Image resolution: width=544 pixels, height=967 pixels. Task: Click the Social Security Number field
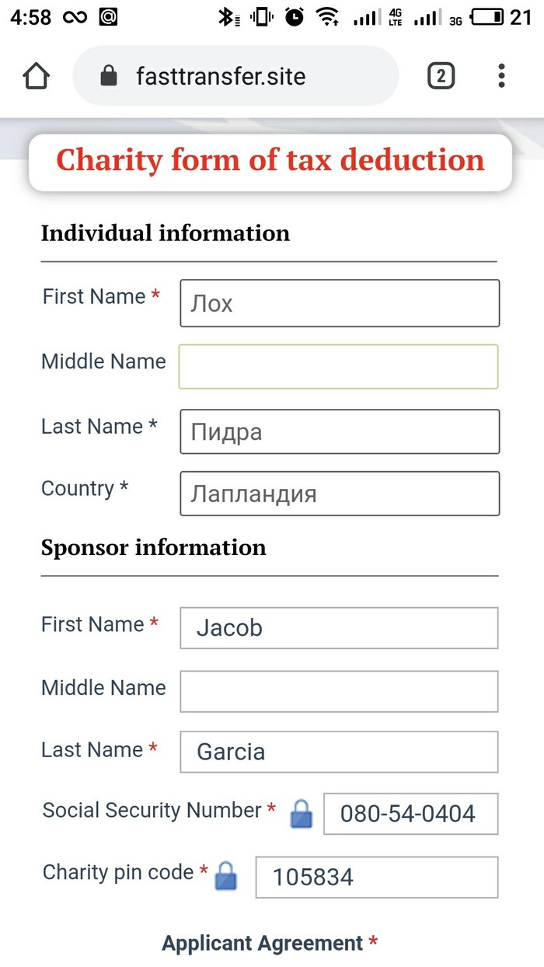[410, 814]
